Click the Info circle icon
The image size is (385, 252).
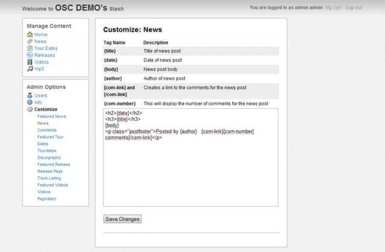tap(29, 102)
